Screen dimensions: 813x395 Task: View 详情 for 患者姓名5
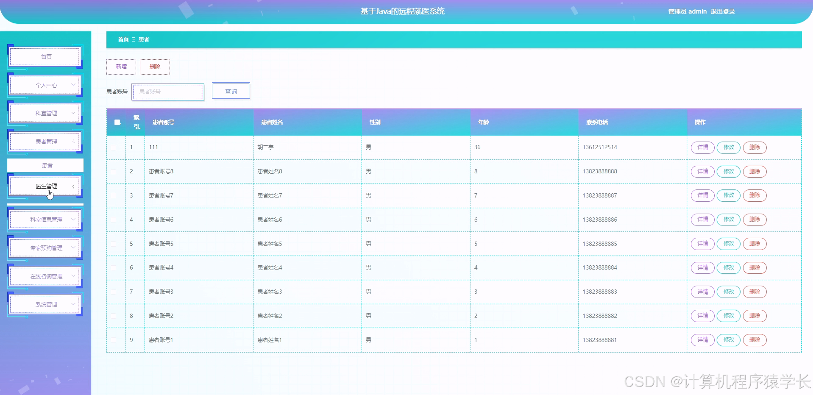(703, 244)
